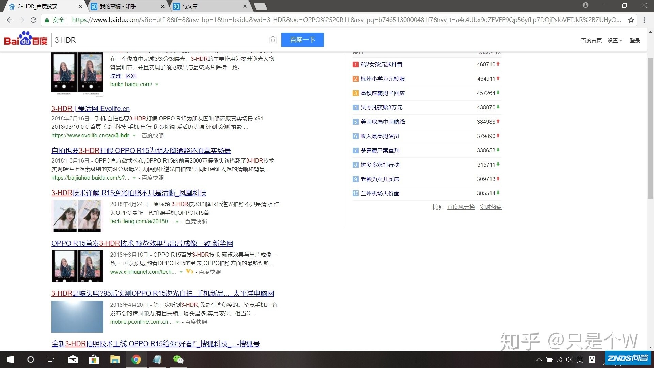Open the Windows Start menu
The width and height of the screenshot is (654, 368).
(x=10, y=359)
